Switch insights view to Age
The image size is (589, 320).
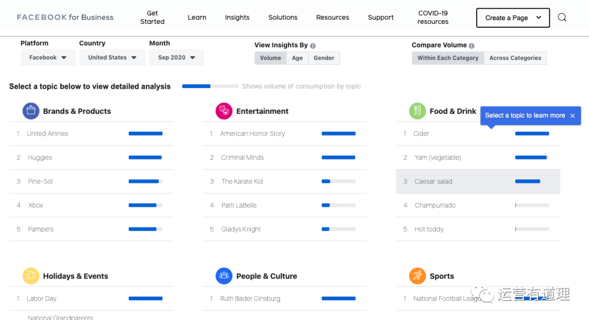(x=297, y=58)
